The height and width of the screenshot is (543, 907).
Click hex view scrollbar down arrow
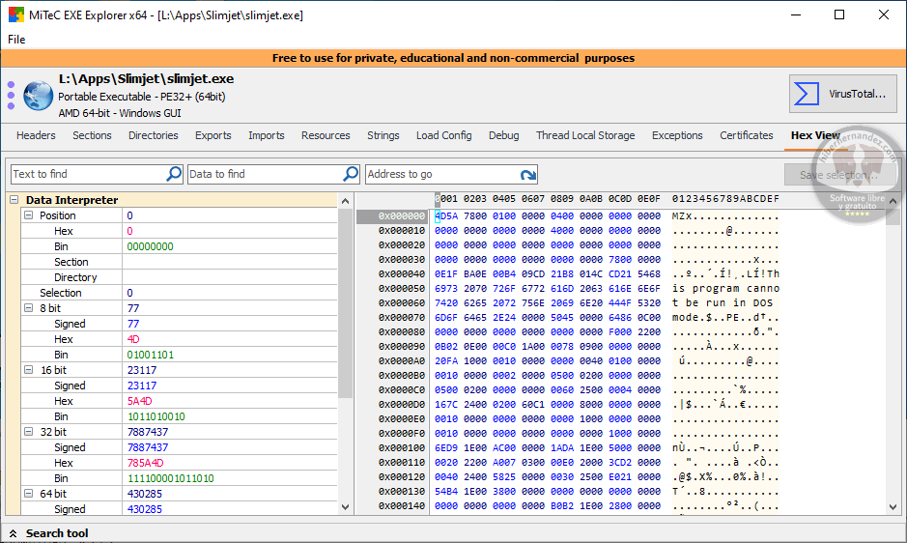point(893,507)
